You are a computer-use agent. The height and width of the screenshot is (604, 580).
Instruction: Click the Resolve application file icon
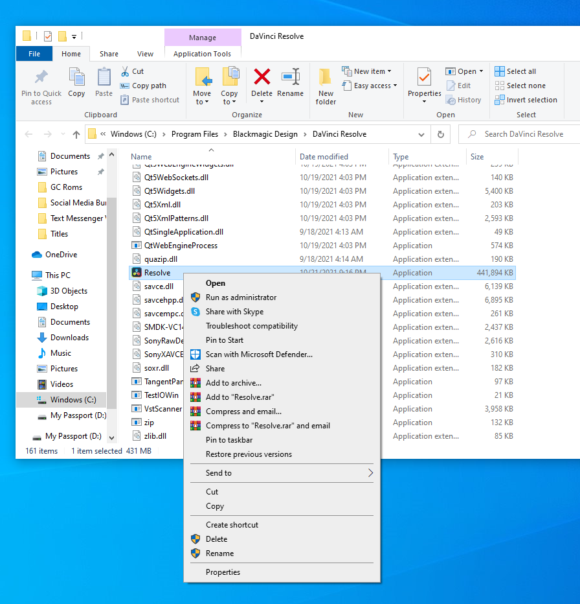coord(136,272)
